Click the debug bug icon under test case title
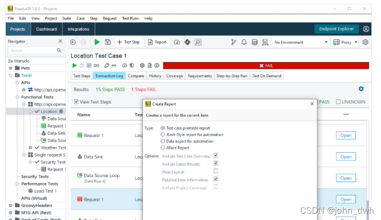This screenshot has height=220, width=381. tap(82, 65)
